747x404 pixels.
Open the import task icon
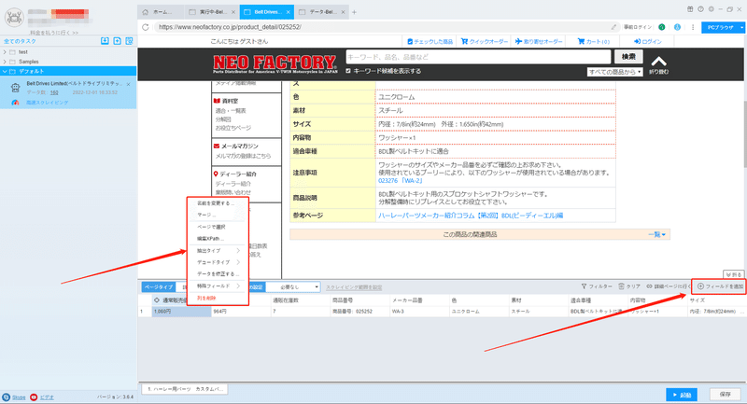pyautogui.click(x=105, y=41)
